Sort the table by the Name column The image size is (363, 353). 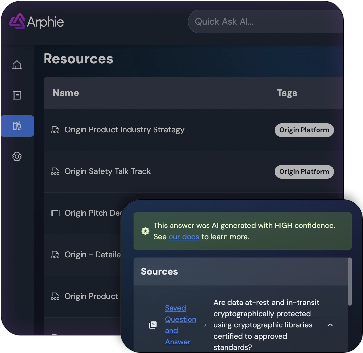65,93
